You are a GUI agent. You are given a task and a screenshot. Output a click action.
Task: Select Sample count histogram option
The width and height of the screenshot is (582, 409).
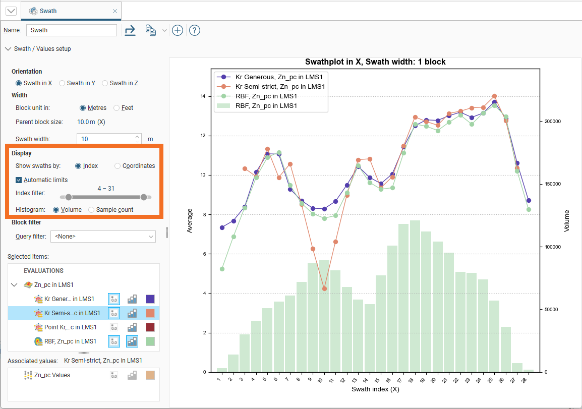tap(91, 210)
